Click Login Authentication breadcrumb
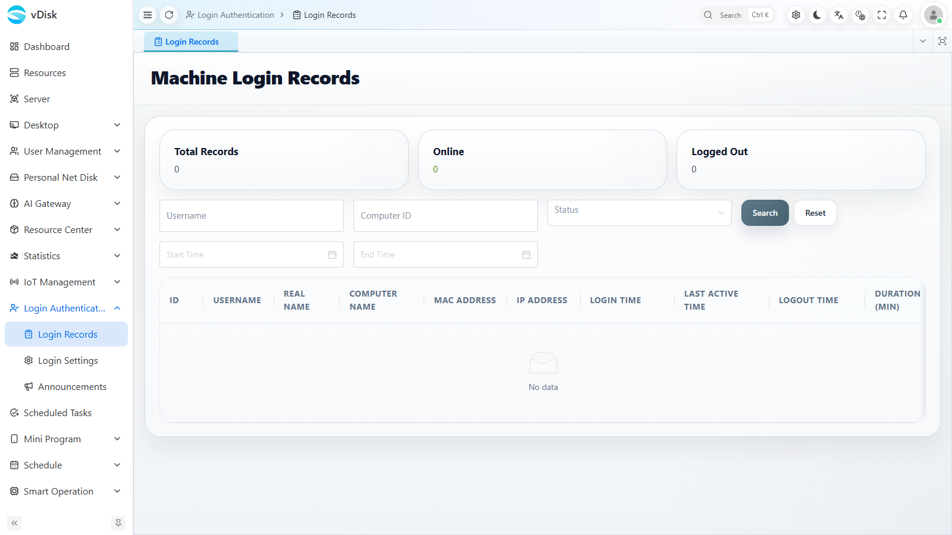 (230, 15)
